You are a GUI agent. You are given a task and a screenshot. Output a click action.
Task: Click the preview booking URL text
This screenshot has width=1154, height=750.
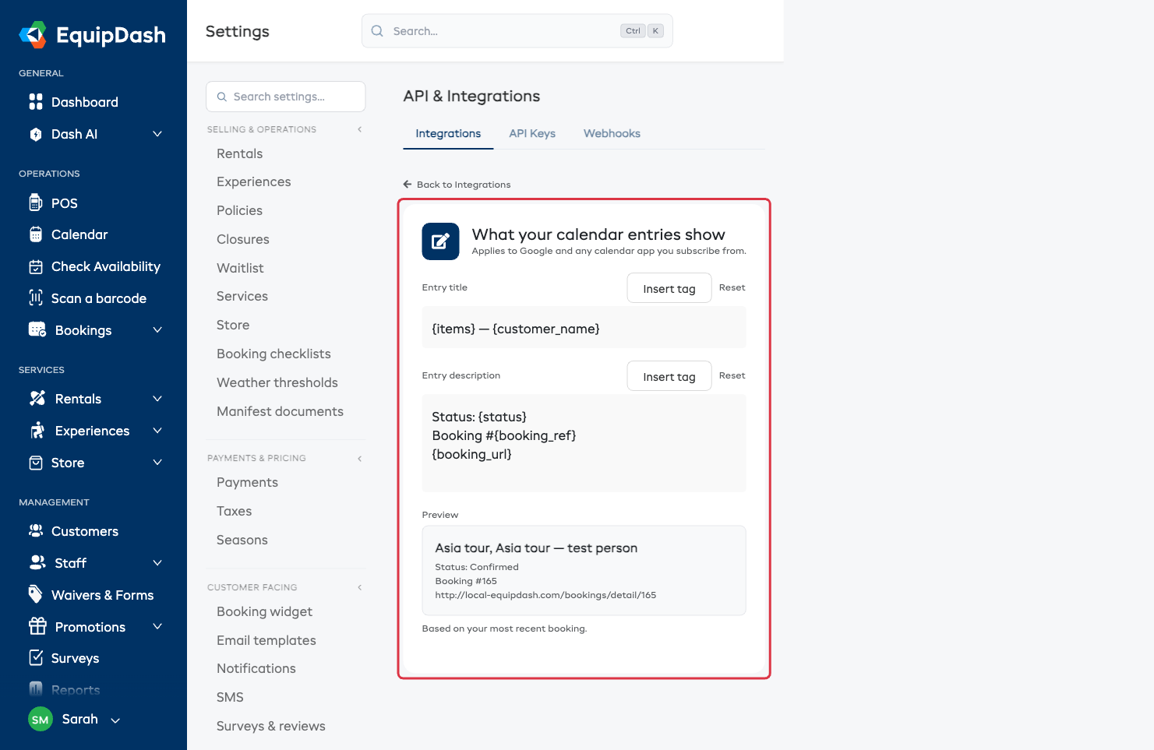click(x=545, y=595)
